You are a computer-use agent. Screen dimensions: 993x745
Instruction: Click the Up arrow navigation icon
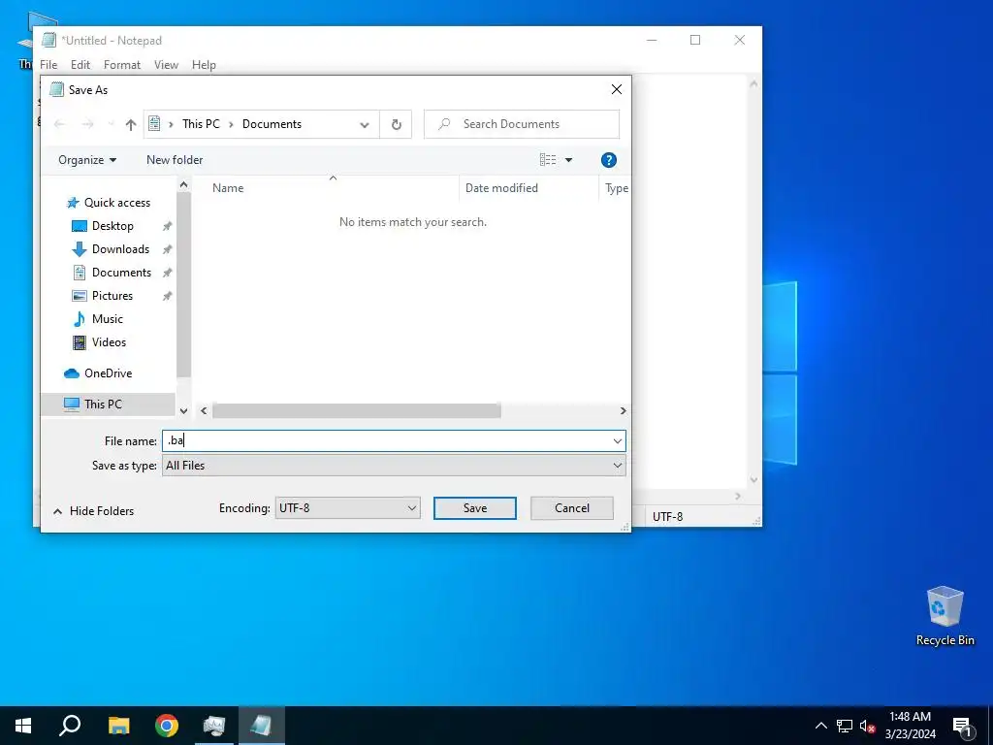click(x=131, y=125)
